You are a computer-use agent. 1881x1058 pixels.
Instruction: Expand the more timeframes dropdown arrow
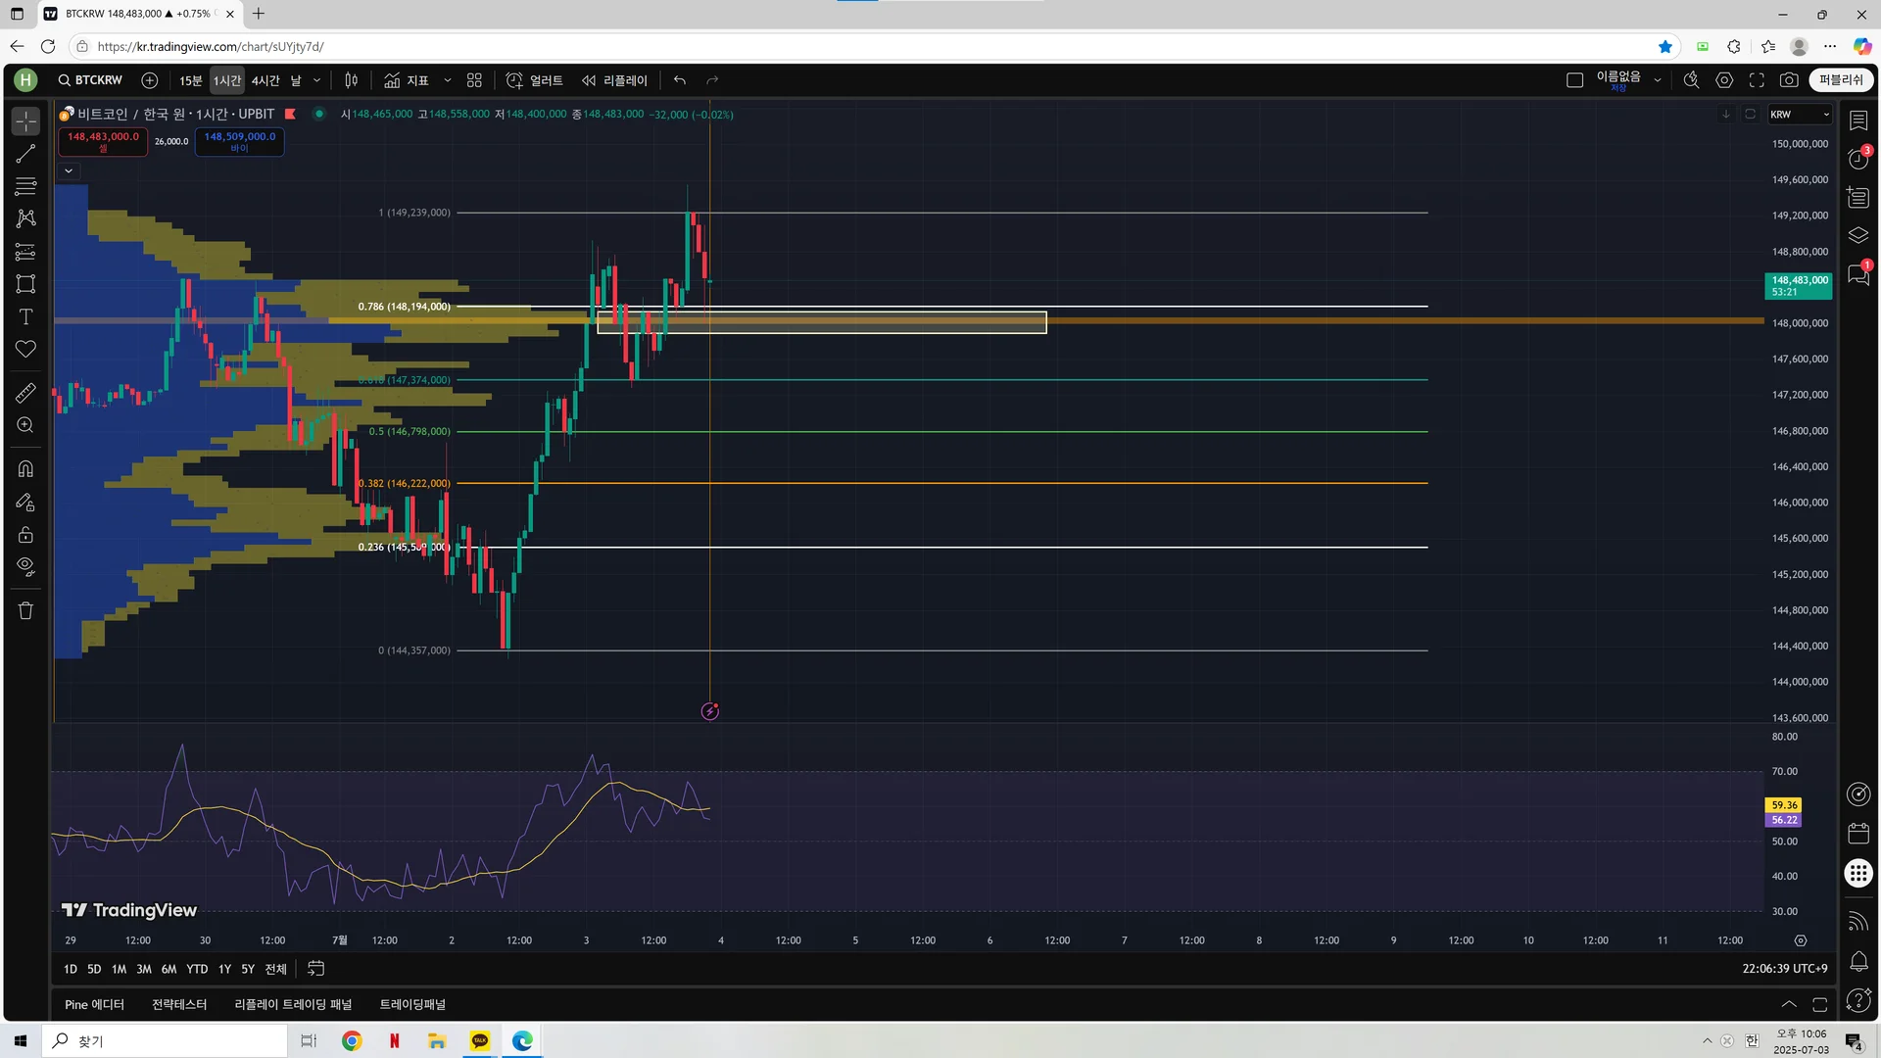tap(316, 80)
